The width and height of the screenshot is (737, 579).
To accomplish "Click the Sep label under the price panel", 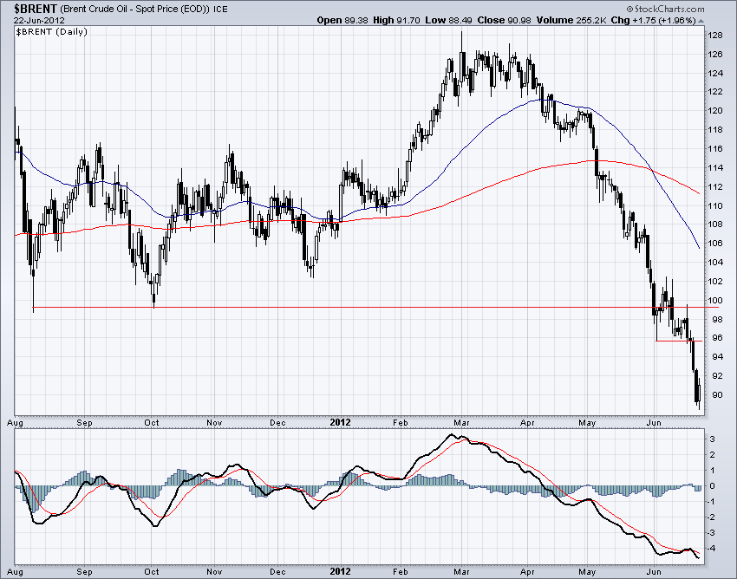I will [x=85, y=423].
